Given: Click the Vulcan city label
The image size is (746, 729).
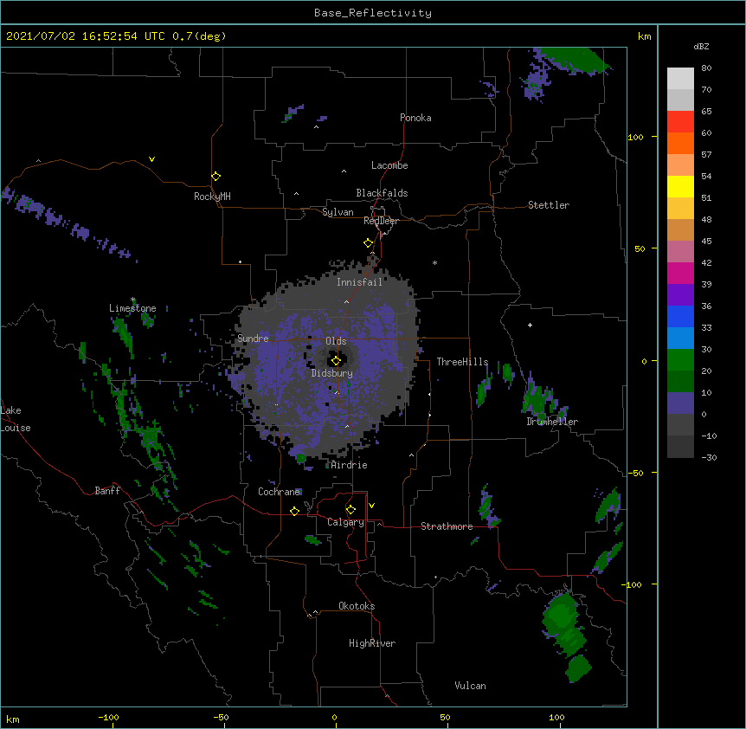Looking at the screenshot, I should 470,686.
